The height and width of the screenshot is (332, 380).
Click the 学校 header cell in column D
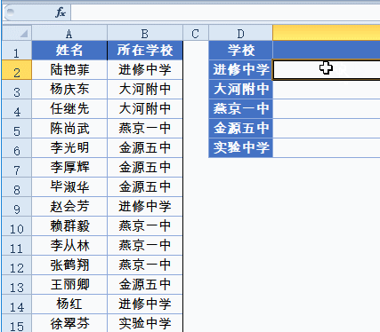pyautogui.click(x=240, y=51)
